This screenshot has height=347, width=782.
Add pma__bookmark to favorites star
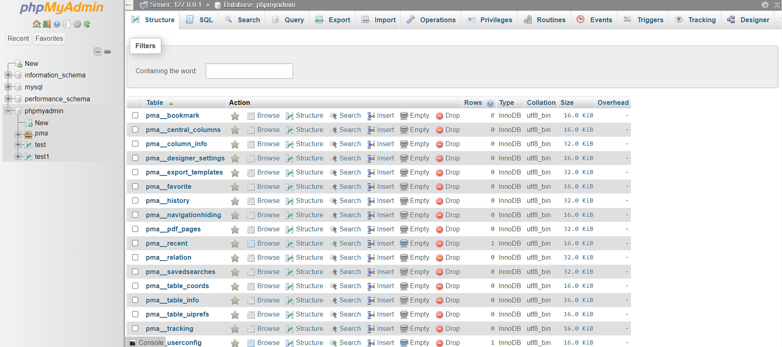point(235,116)
